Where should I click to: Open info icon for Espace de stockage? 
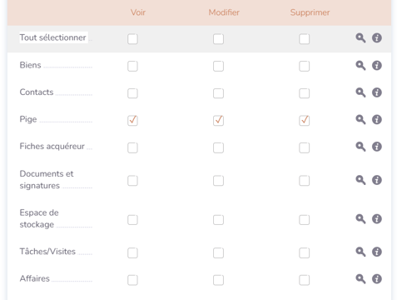tap(377, 219)
